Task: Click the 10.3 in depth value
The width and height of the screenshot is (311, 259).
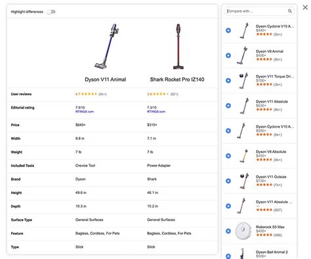Action: (x=81, y=206)
